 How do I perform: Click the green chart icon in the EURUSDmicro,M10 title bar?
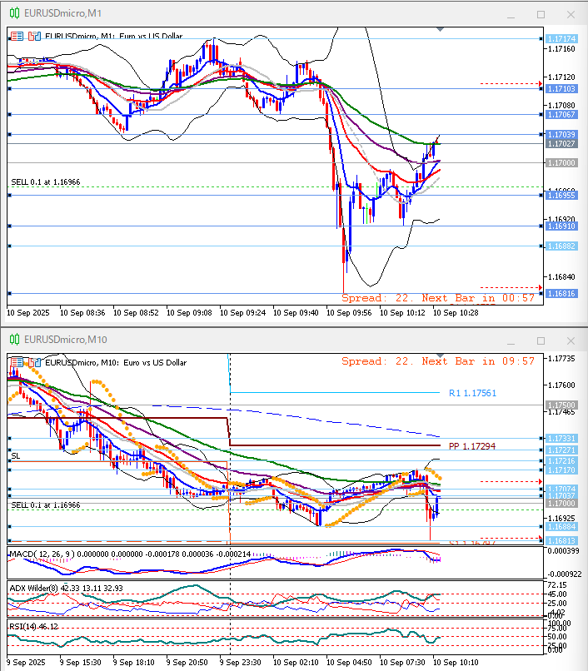13,340
